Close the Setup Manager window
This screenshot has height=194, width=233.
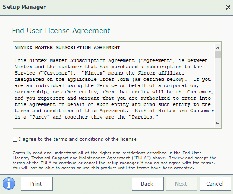tap(228, 7)
